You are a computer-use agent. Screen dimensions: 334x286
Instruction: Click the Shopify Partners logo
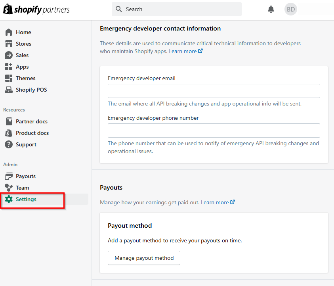tap(36, 10)
